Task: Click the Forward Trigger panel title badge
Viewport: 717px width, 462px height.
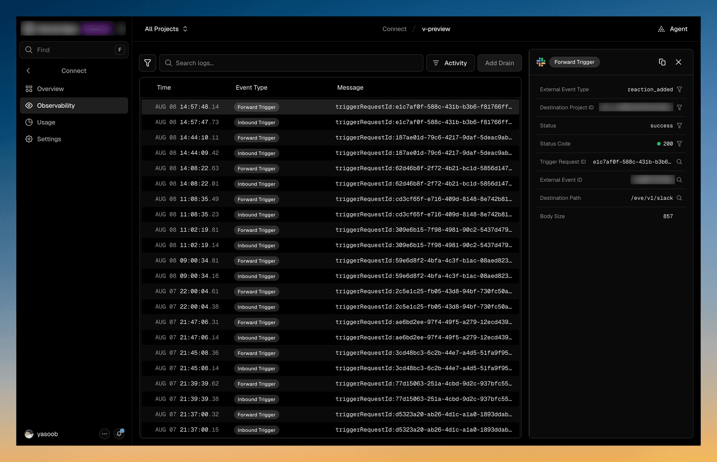Action: point(574,62)
